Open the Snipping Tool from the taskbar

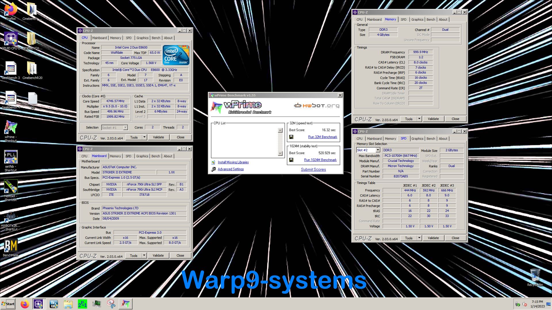pos(111,304)
